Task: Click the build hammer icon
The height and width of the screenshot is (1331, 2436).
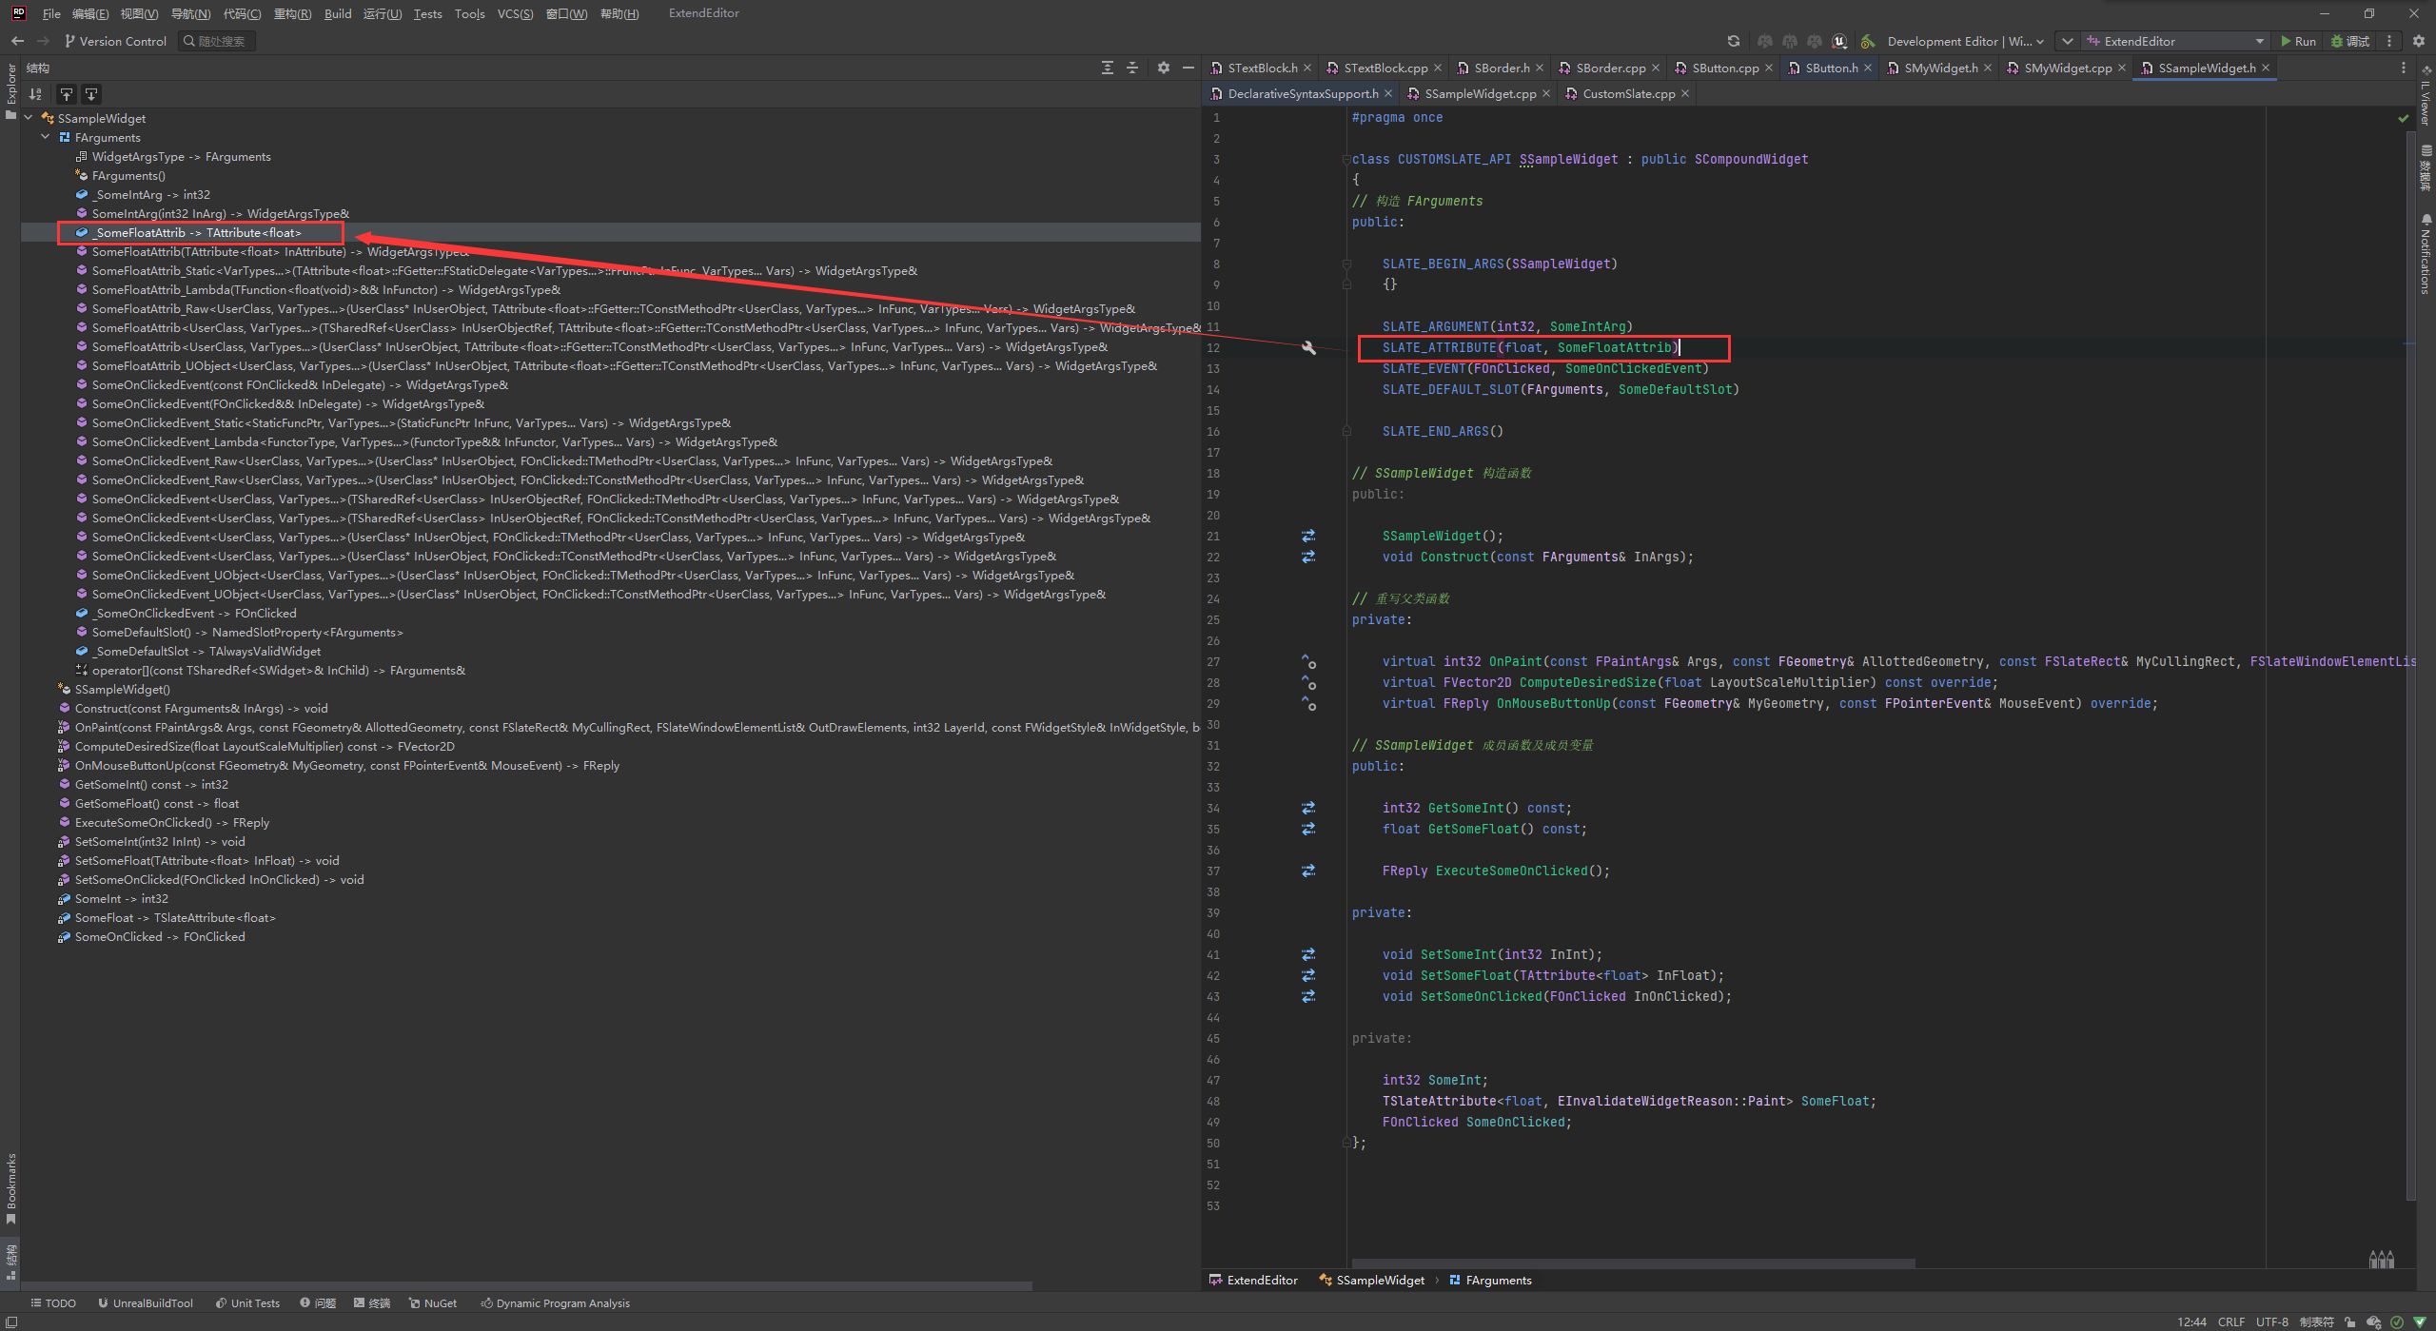Action: point(1868,41)
